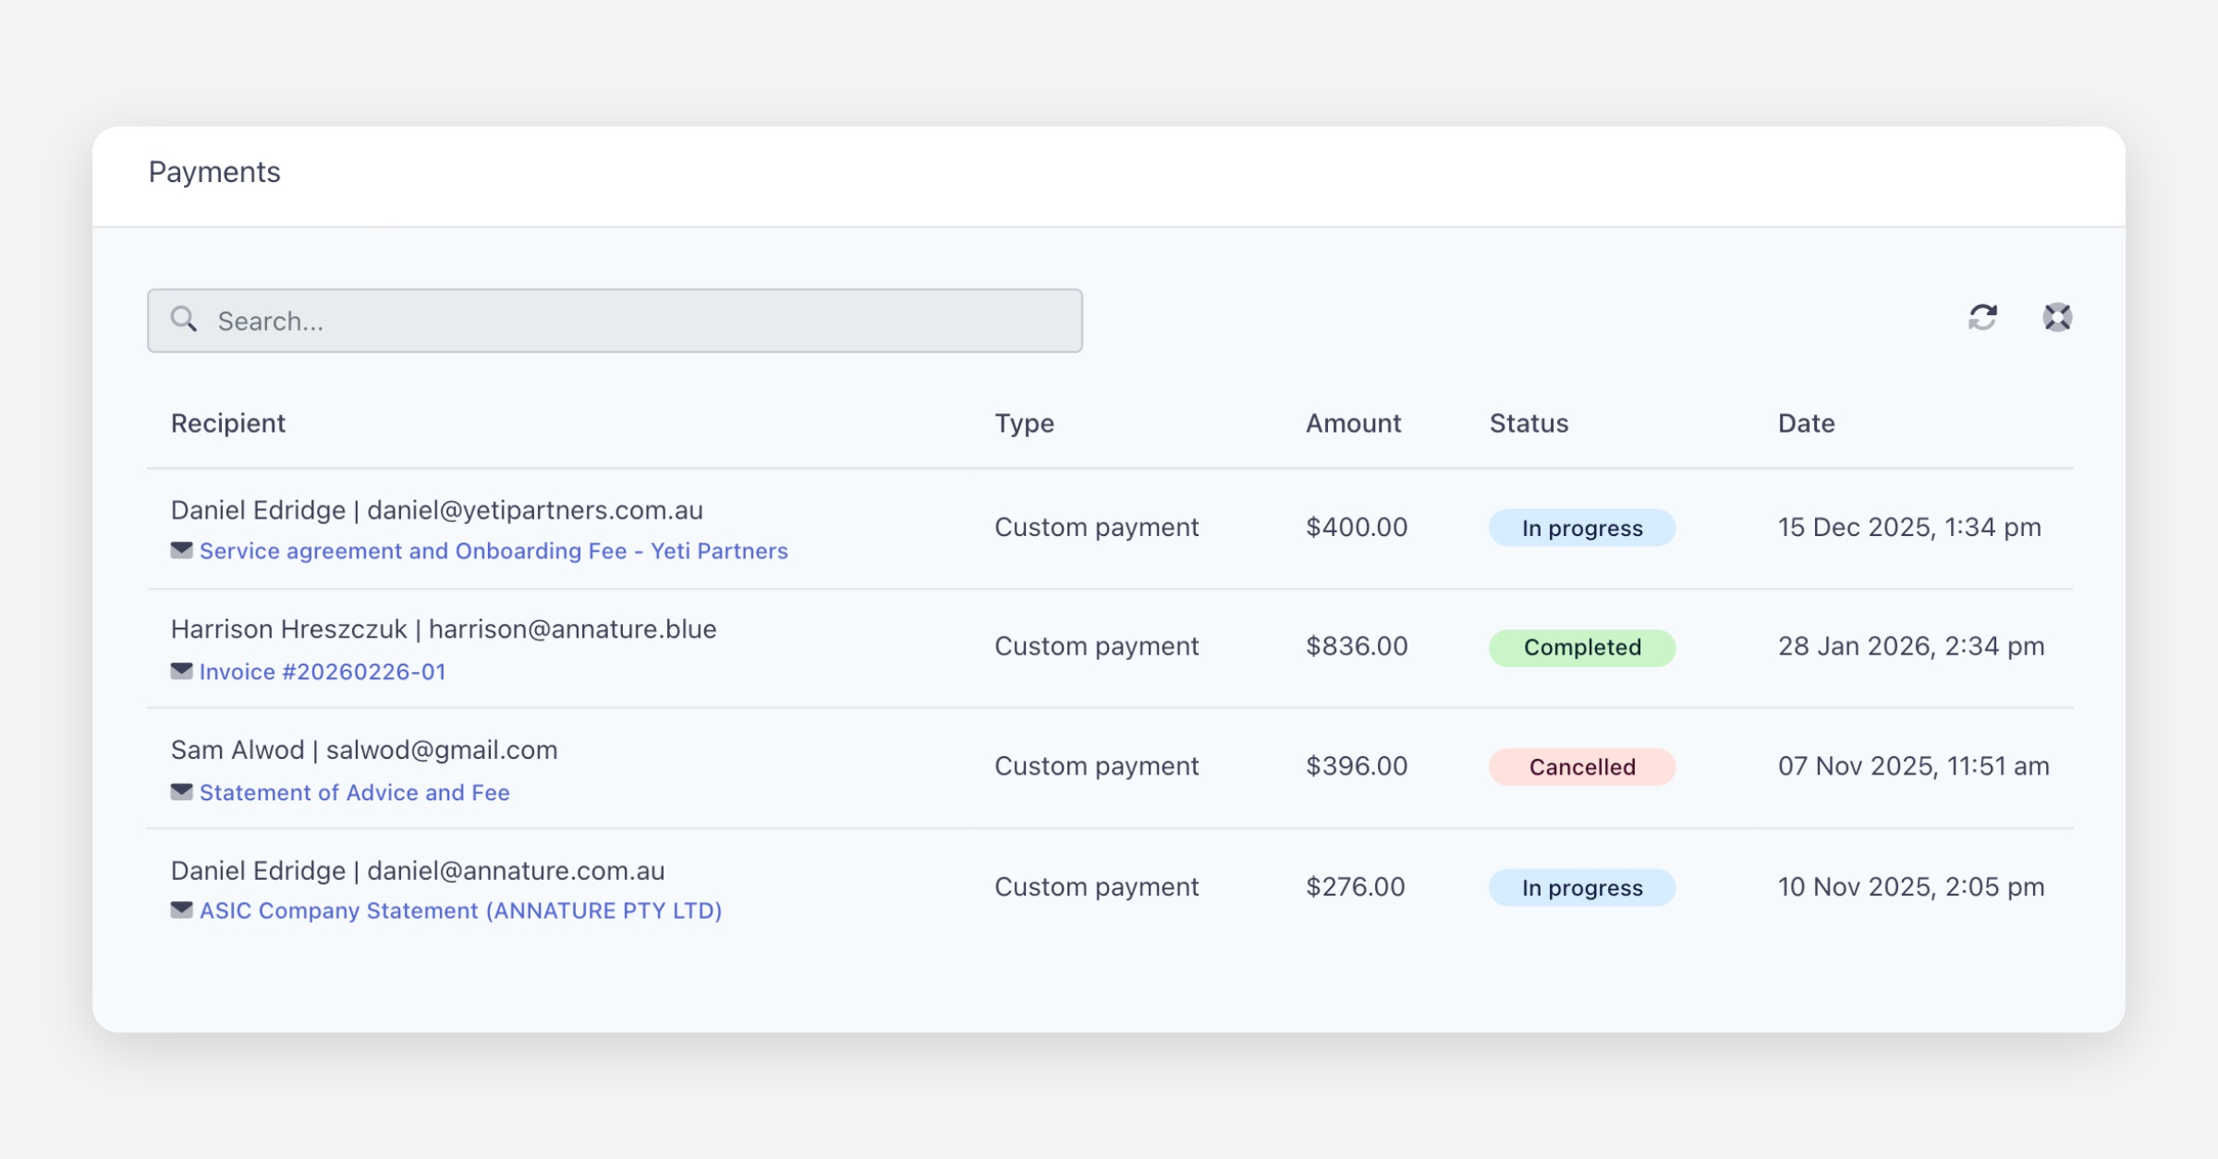Click the refresh payments icon
2218x1159 pixels.
click(1982, 318)
